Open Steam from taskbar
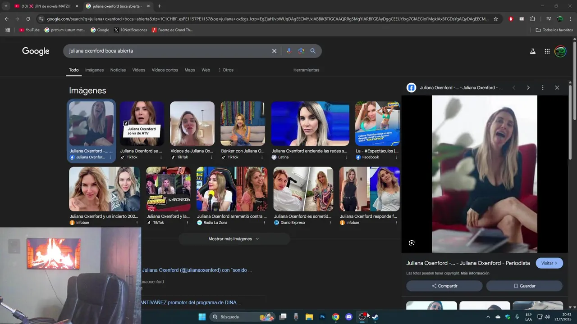 (x=375, y=317)
